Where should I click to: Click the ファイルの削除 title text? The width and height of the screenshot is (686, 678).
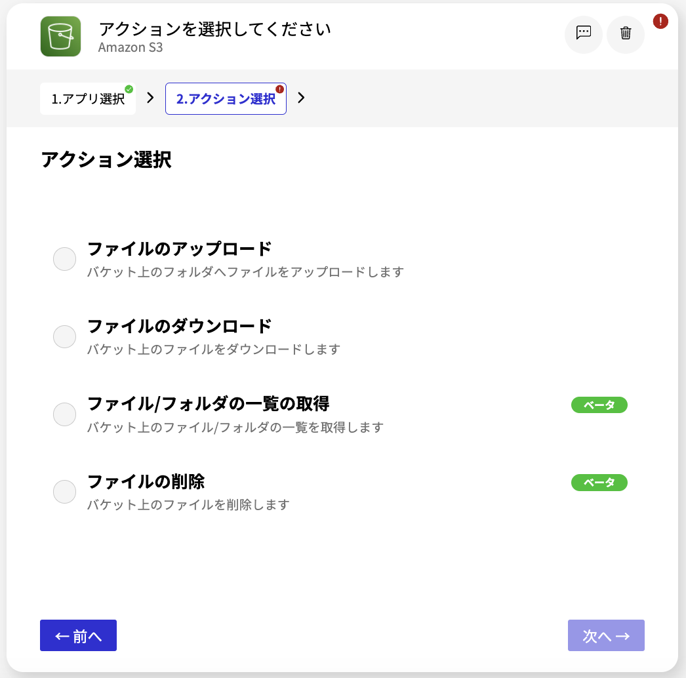tap(146, 481)
